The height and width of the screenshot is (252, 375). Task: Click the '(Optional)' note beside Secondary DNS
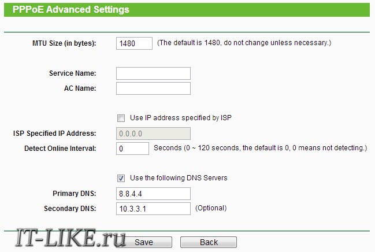[211, 208]
